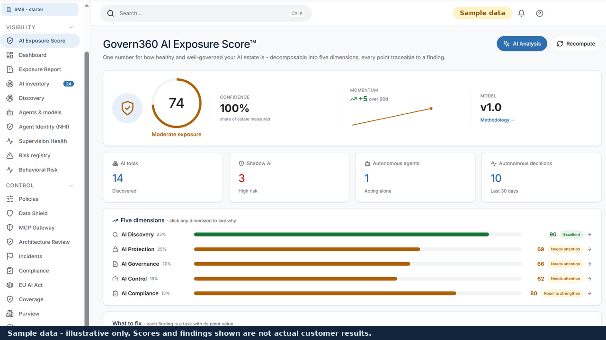Select EU AI Act in sidebar
This screenshot has height=340, width=606.
tap(40, 285)
